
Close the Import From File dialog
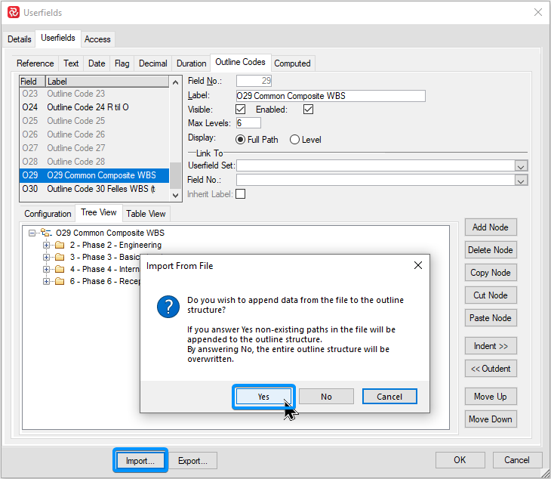point(417,266)
